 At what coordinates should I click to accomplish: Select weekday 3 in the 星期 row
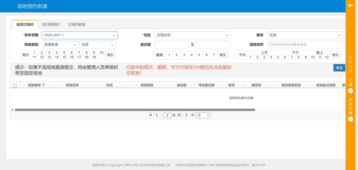pyautogui.click(x=184, y=55)
